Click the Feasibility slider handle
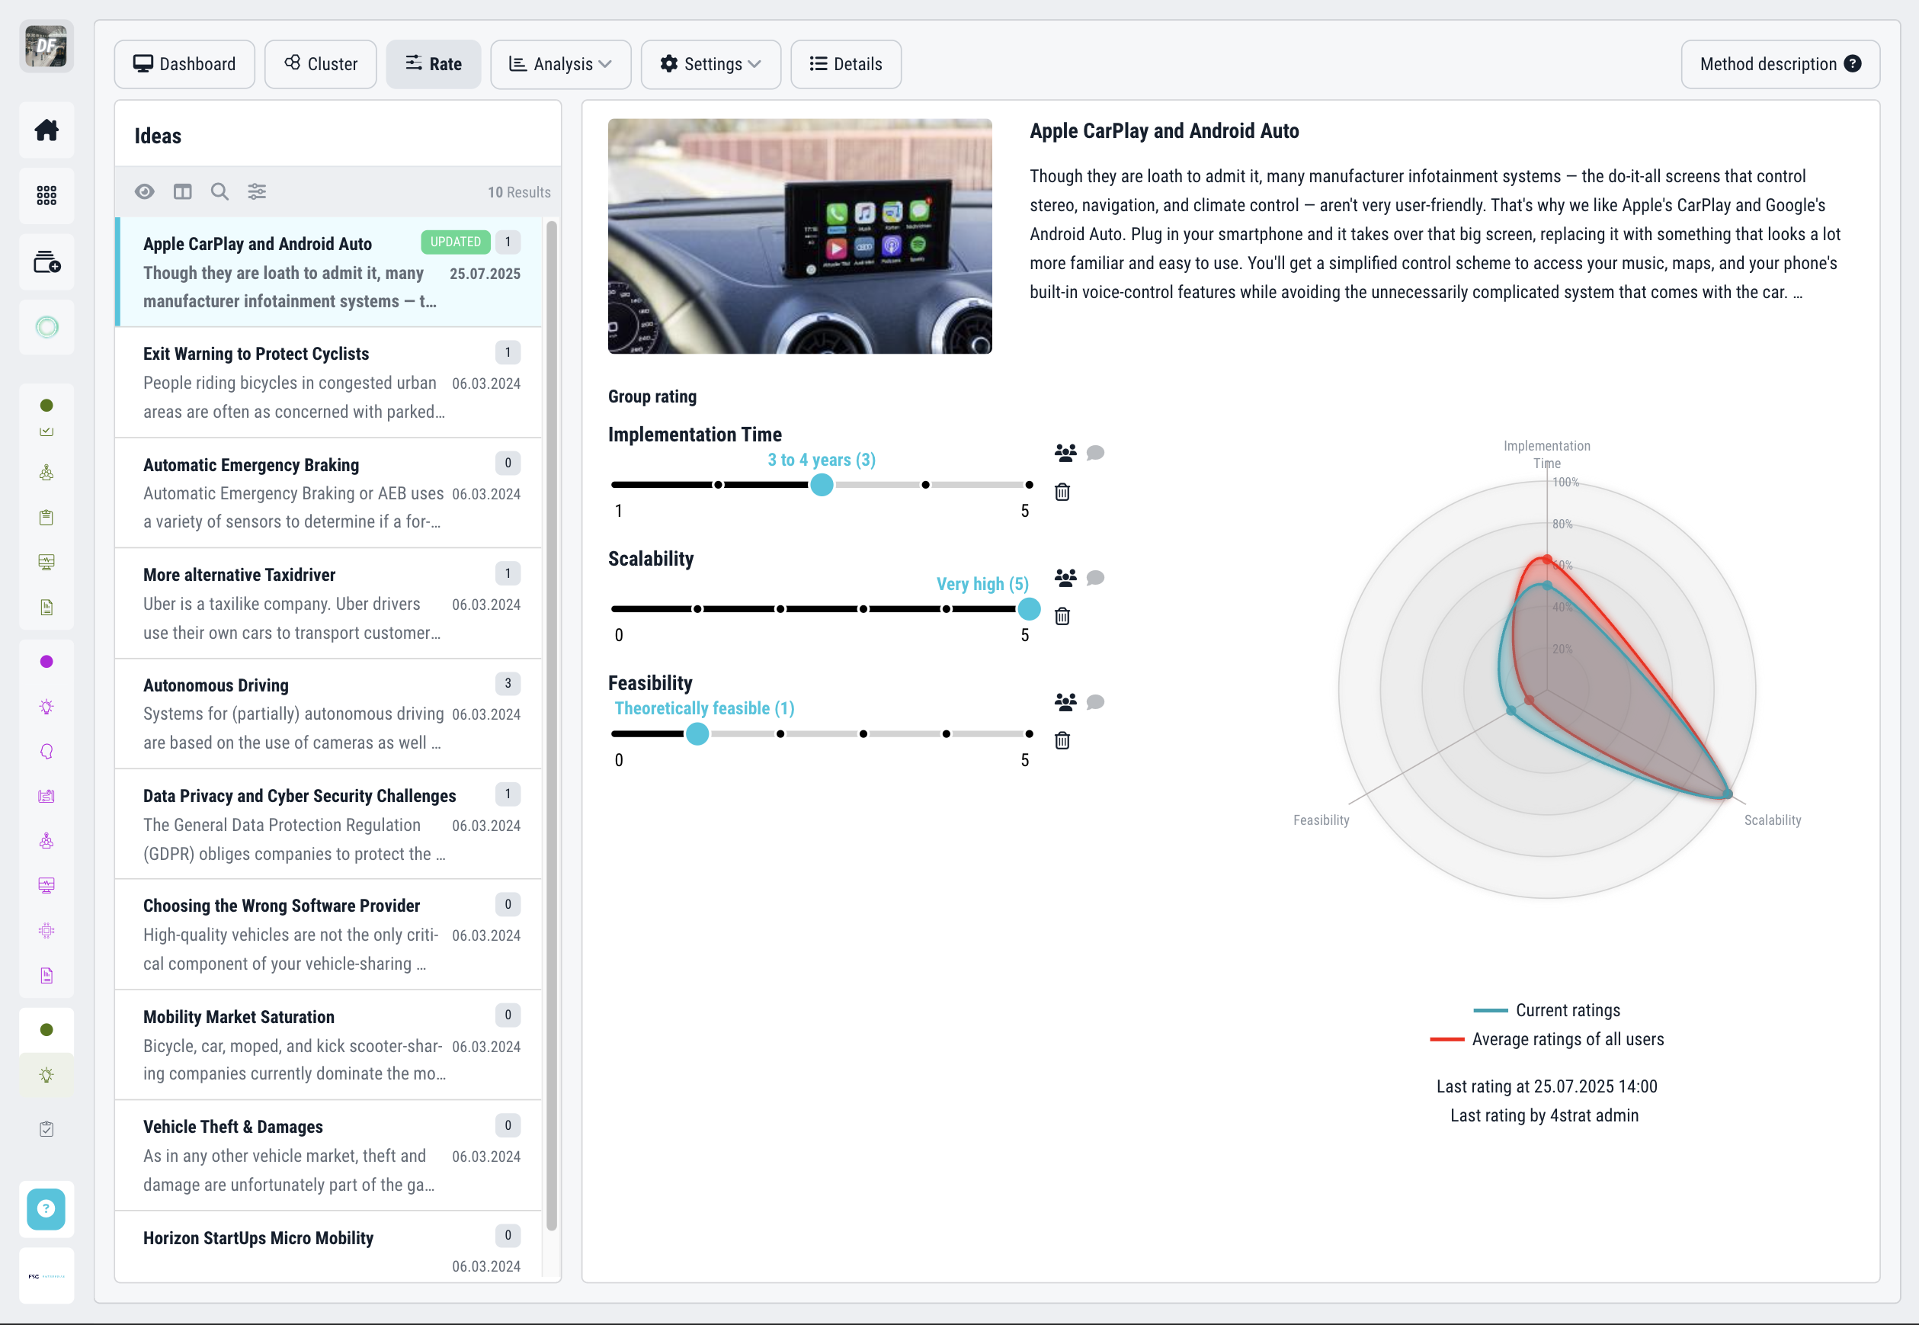This screenshot has height=1325, width=1919. coord(697,734)
